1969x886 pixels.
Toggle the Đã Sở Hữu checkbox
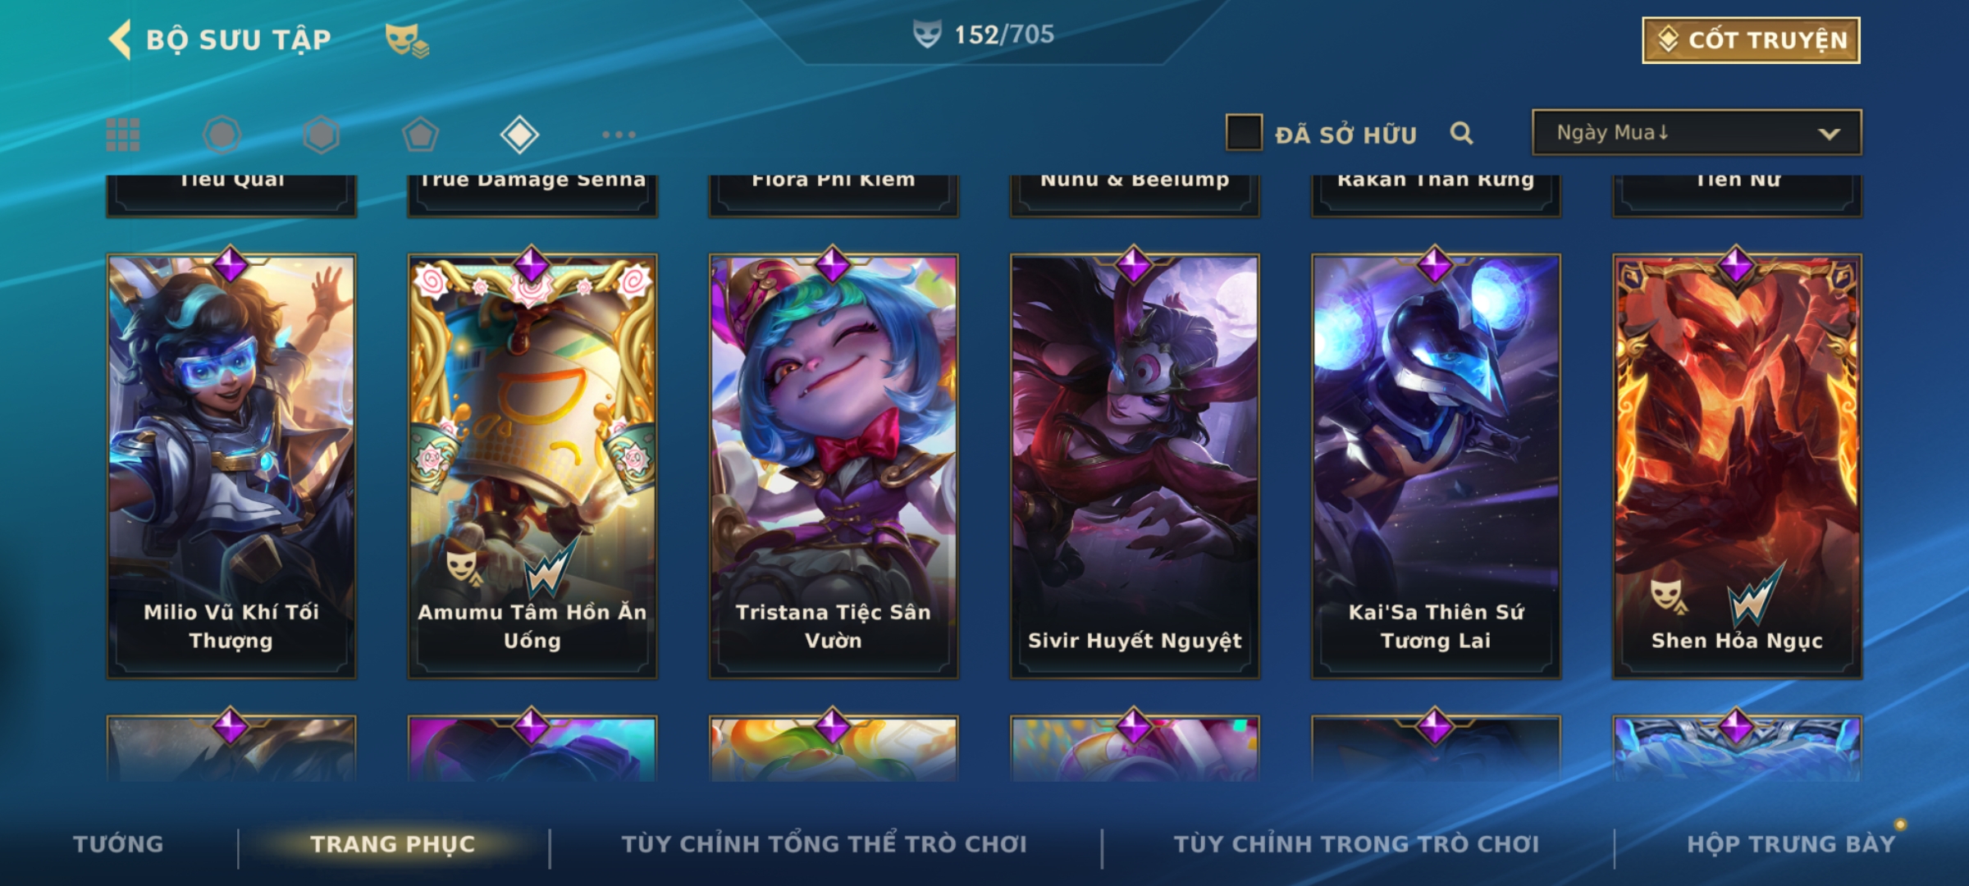[1244, 132]
